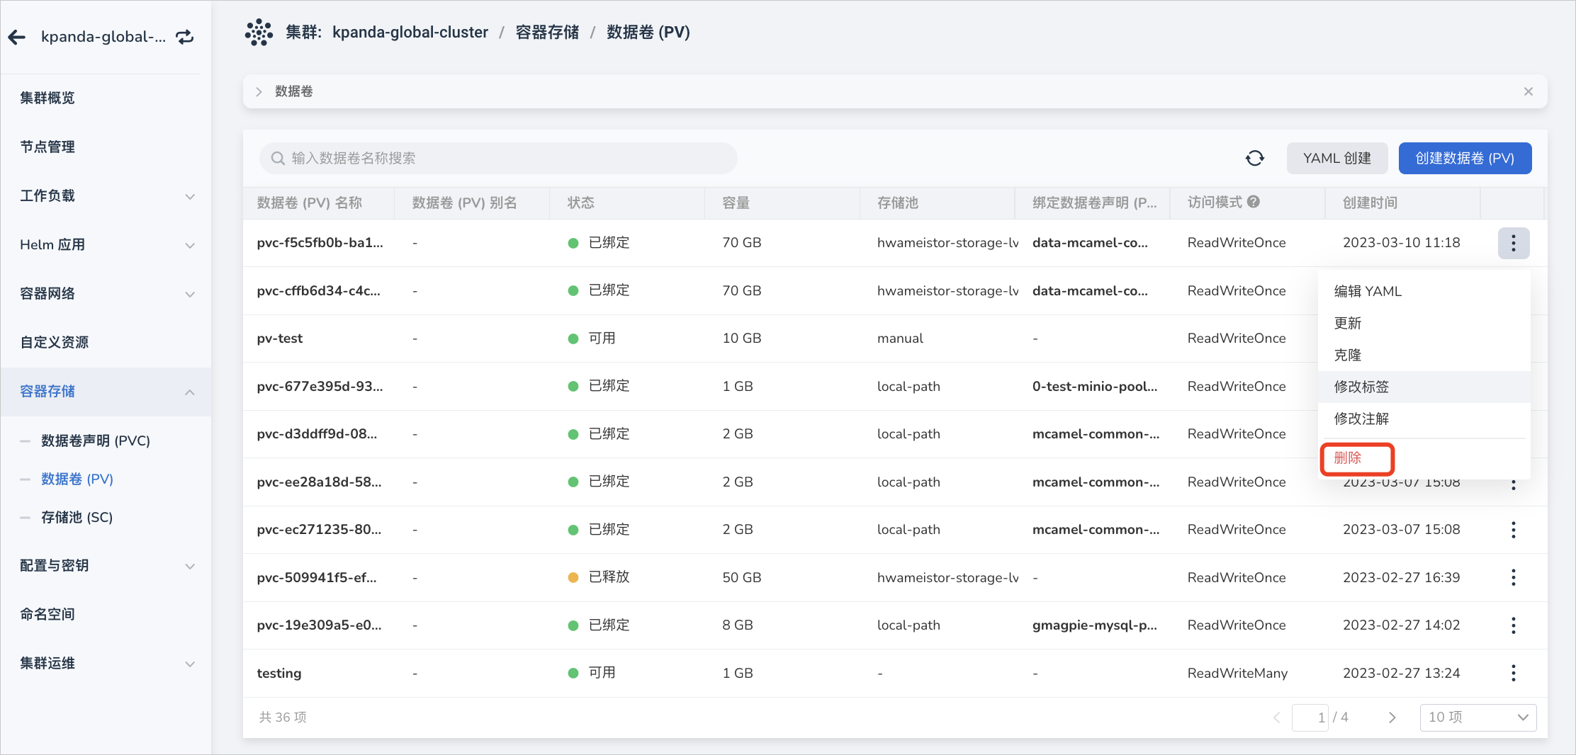Viewport: 1576px width, 755px height.
Task: Select 数据卷 (PV) sidebar item
Action: coord(77,479)
